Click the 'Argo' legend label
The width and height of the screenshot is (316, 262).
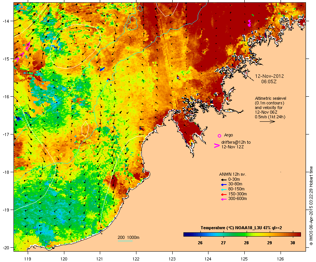pyautogui.click(x=229, y=135)
